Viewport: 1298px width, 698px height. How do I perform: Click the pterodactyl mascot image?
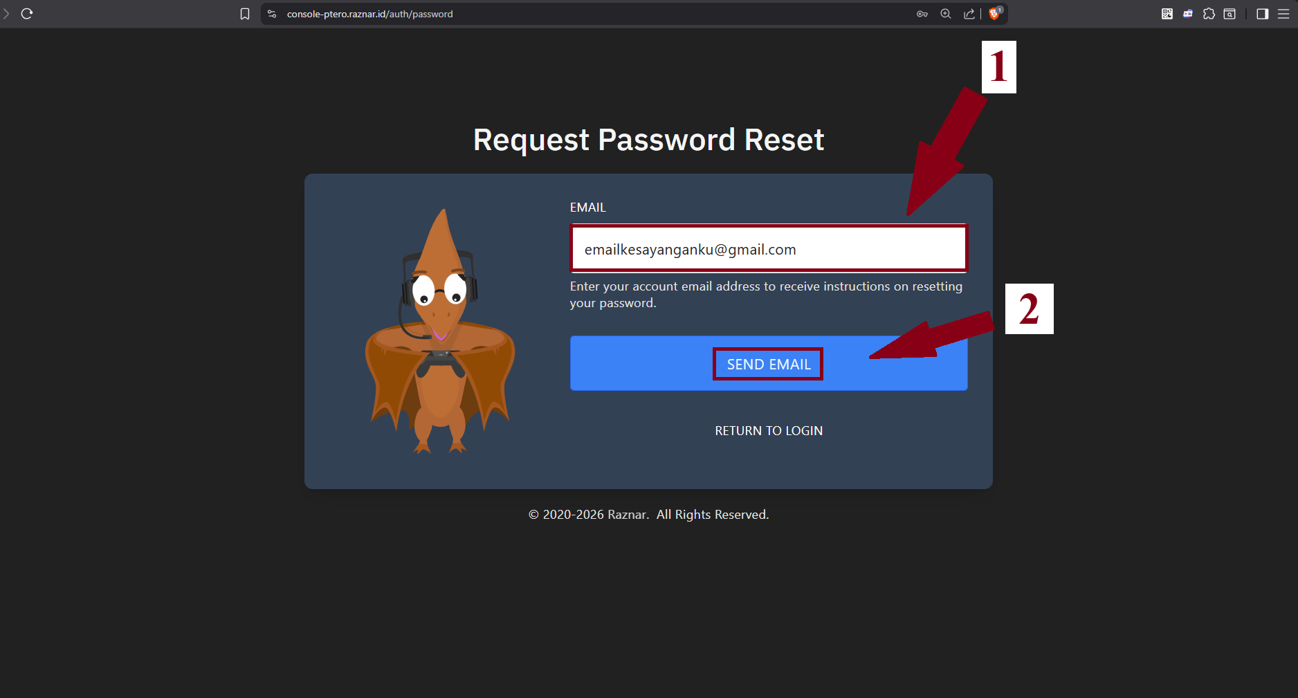click(440, 332)
